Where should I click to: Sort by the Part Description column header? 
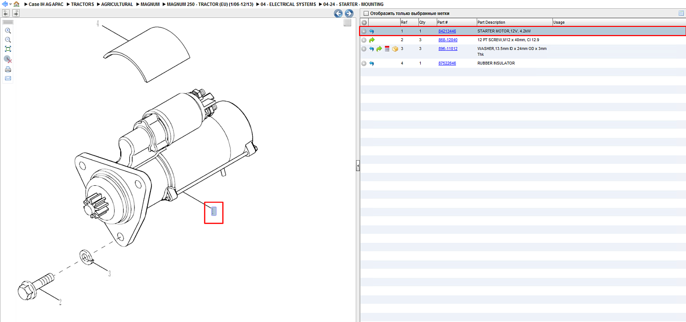(514, 22)
